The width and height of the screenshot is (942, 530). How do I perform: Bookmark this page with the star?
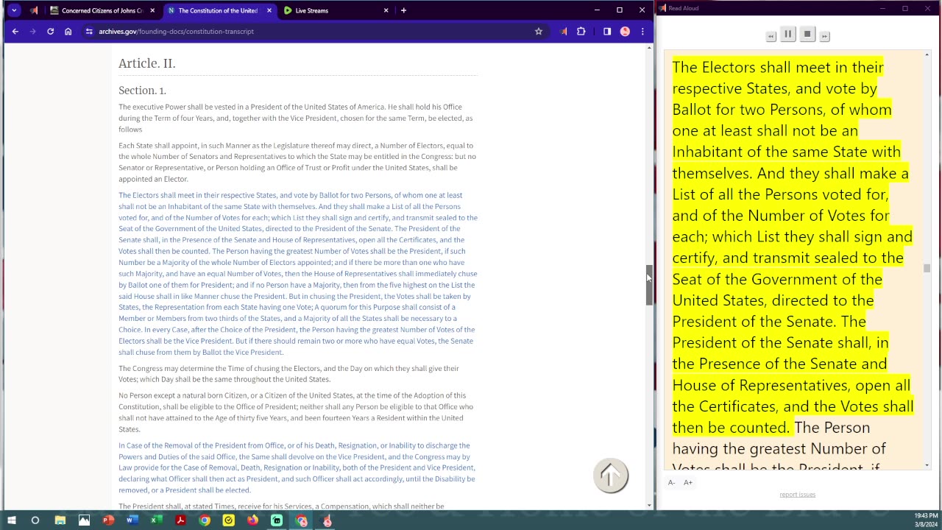(x=539, y=31)
